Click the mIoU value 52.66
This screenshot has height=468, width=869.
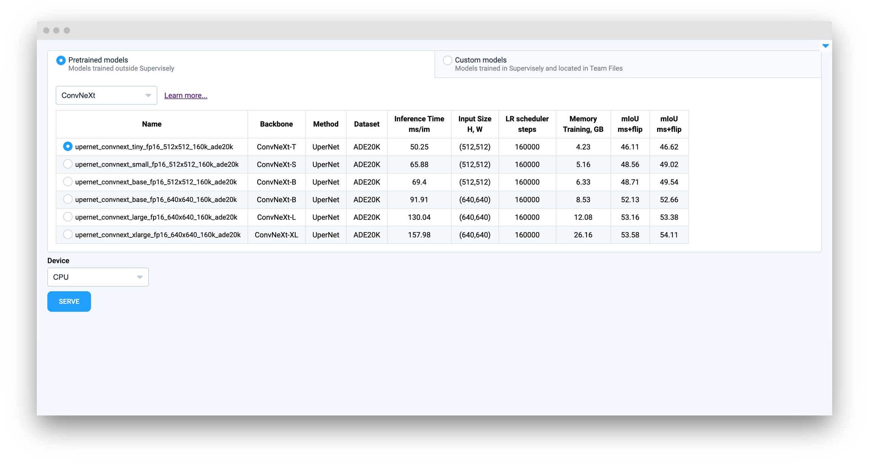(669, 200)
